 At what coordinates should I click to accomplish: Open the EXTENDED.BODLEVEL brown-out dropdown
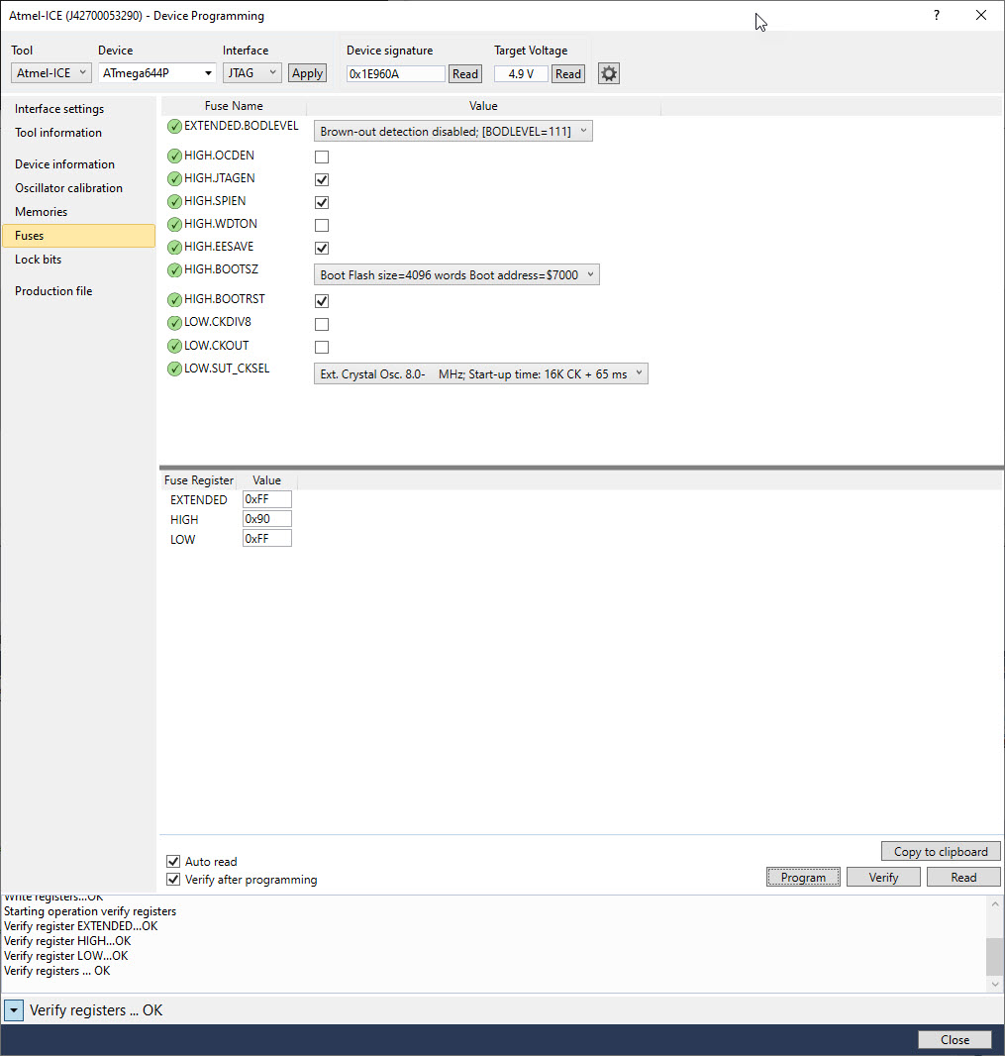click(453, 132)
